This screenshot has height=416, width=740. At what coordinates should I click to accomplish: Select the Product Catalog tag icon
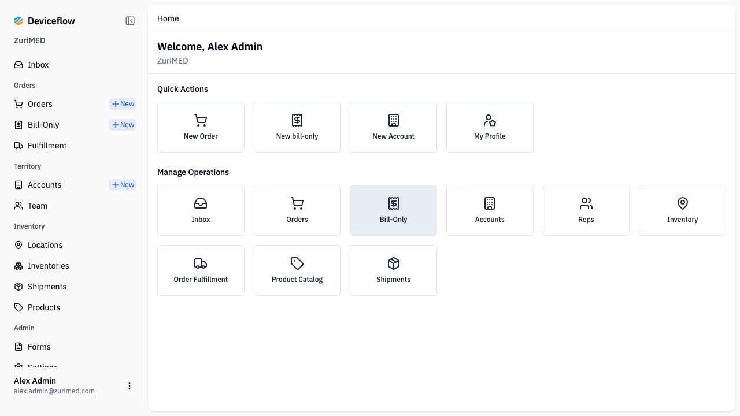point(297,263)
